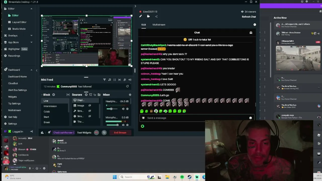Expand the App Store section
The height and width of the screenshot is (181, 322).
point(31,42)
